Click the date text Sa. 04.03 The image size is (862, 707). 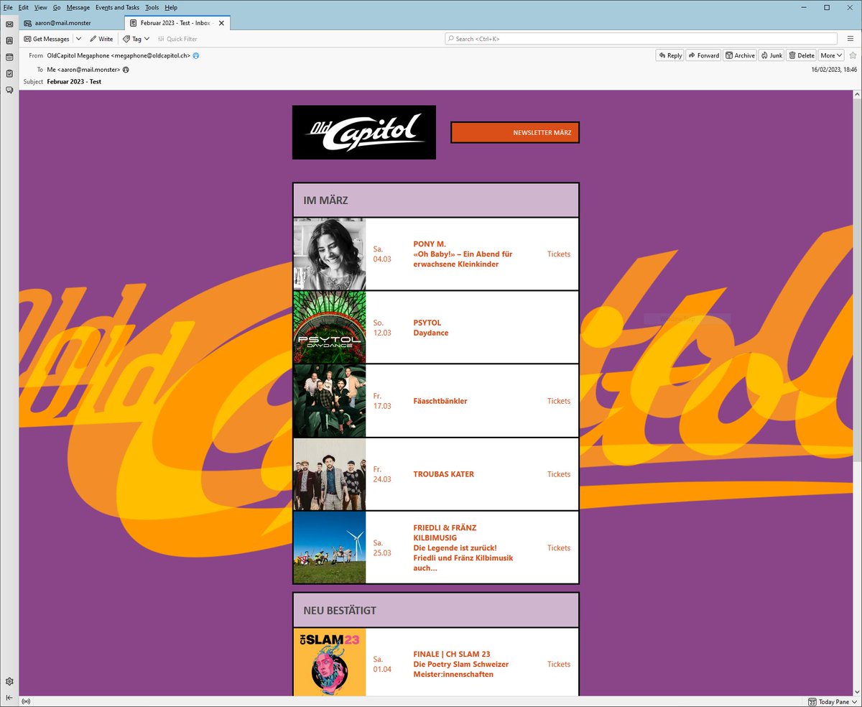[382, 254]
